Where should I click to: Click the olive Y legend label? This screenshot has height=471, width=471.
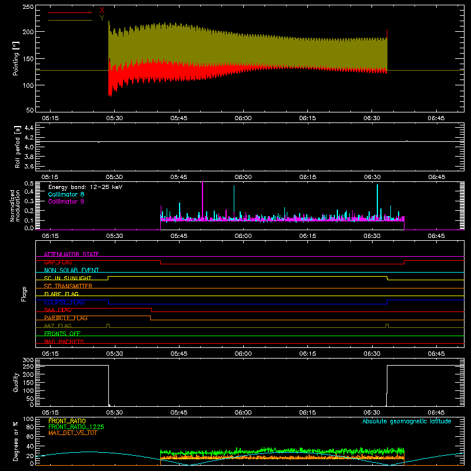pyautogui.click(x=102, y=18)
